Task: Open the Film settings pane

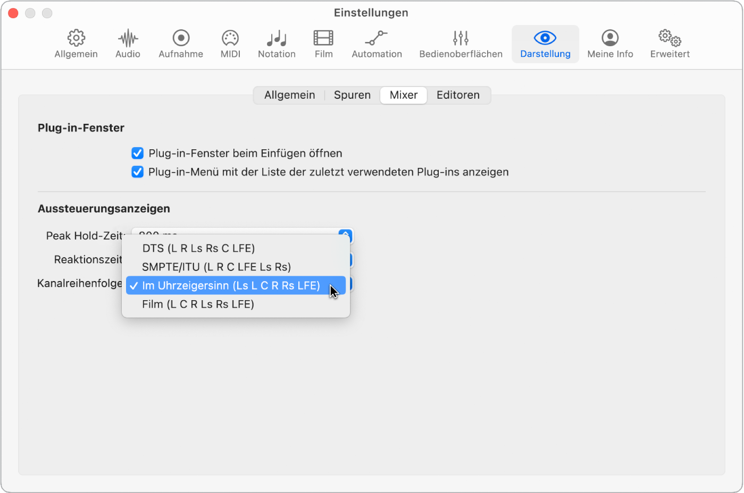Action: [323, 44]
